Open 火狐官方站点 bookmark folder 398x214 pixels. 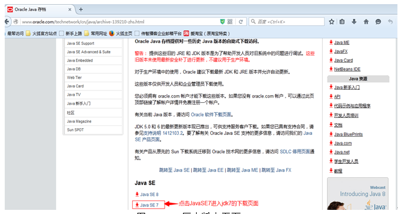[41, 34]
